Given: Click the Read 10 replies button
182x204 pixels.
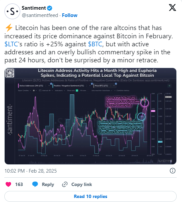Looking at the screenshot, I should click(90, 196).
